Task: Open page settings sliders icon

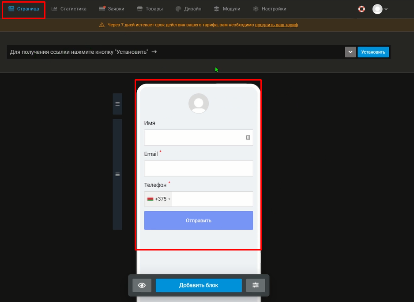Action: [x=256, y=285]
